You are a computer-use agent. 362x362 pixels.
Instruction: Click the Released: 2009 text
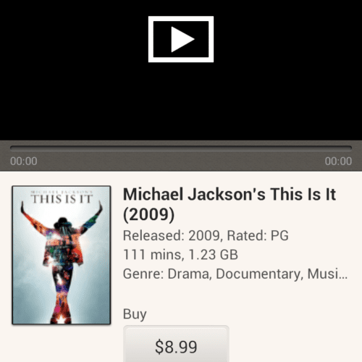(172, 235)
